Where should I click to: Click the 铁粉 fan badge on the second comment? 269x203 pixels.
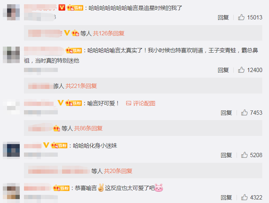pyautogui.click(x=74, y=50)
